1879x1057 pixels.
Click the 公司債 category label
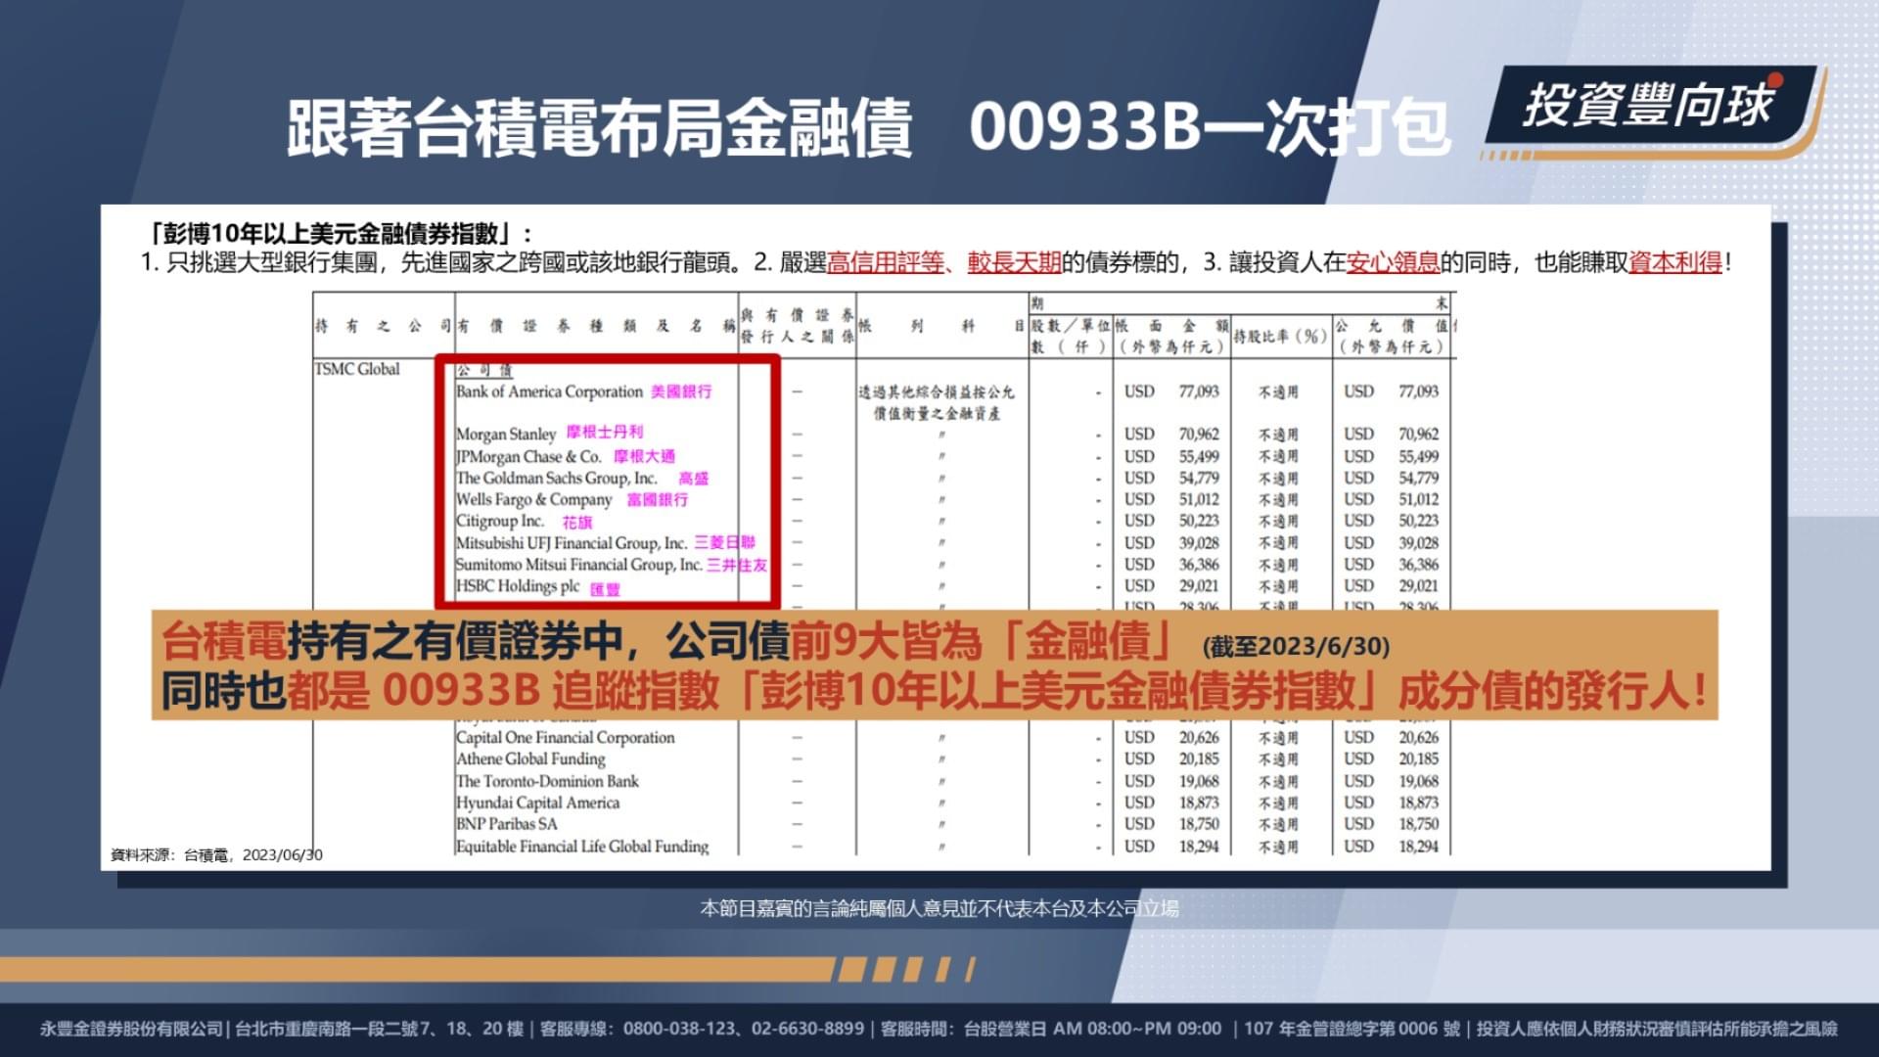[484, 370]
